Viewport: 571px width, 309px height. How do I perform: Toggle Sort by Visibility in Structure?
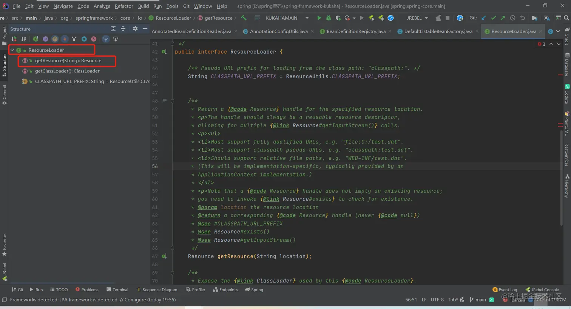coord(14,39)
